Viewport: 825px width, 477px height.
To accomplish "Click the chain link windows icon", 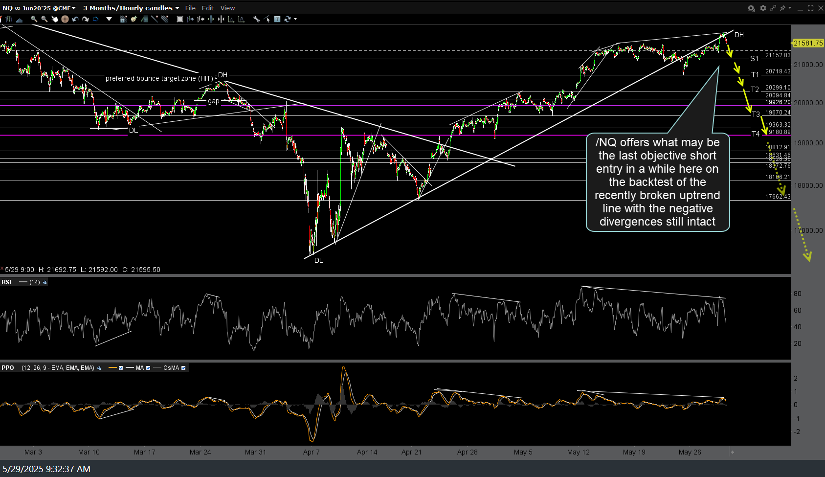I will coord(773,8).
